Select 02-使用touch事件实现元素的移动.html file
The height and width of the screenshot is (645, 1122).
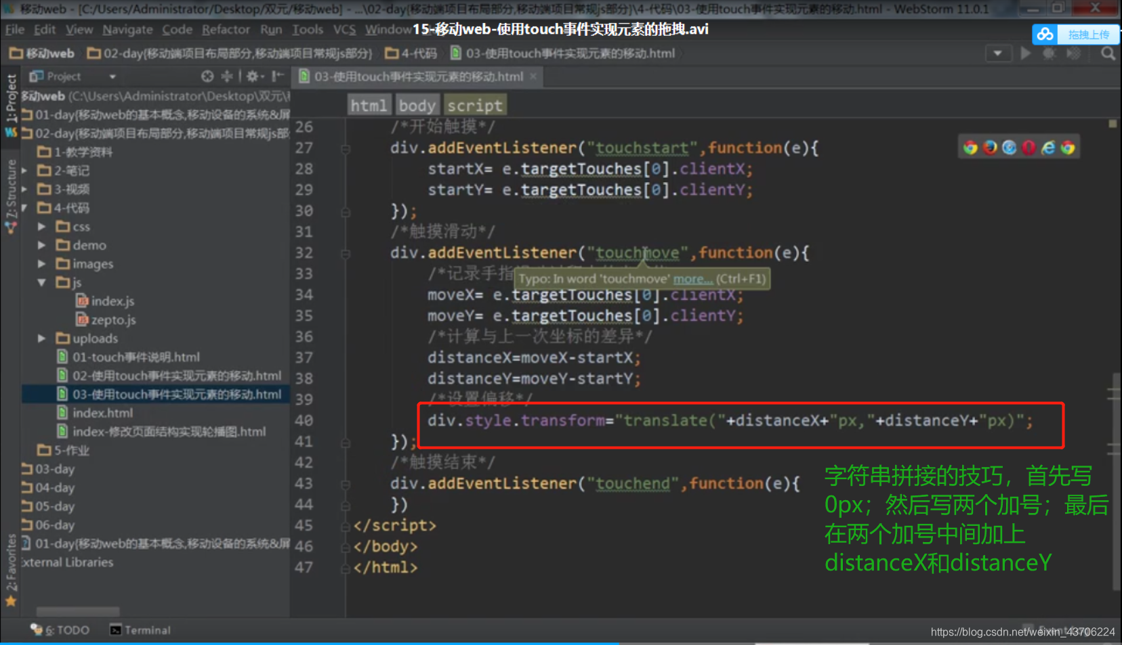[169, 376]
